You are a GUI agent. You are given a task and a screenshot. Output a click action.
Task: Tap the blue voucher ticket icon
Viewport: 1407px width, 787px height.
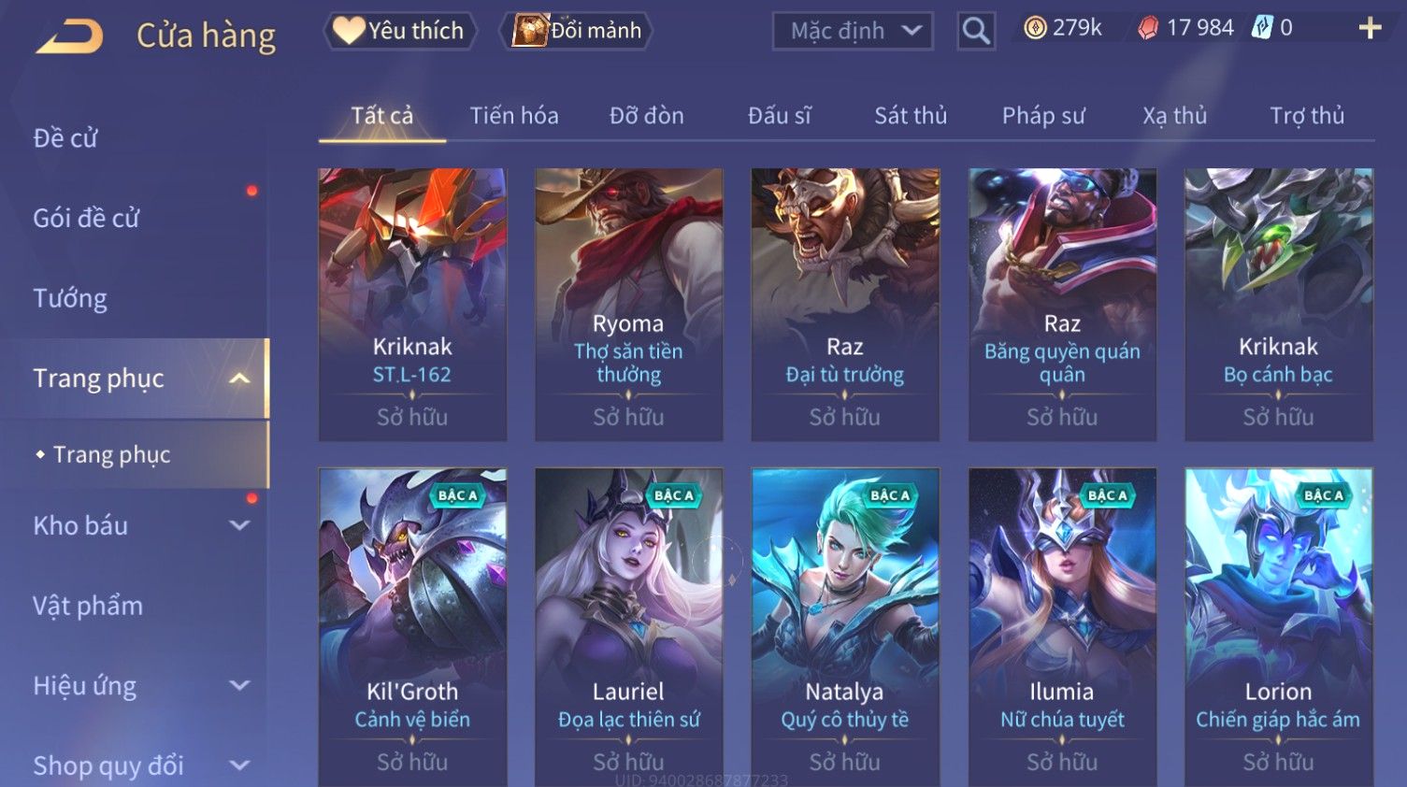1262,28
